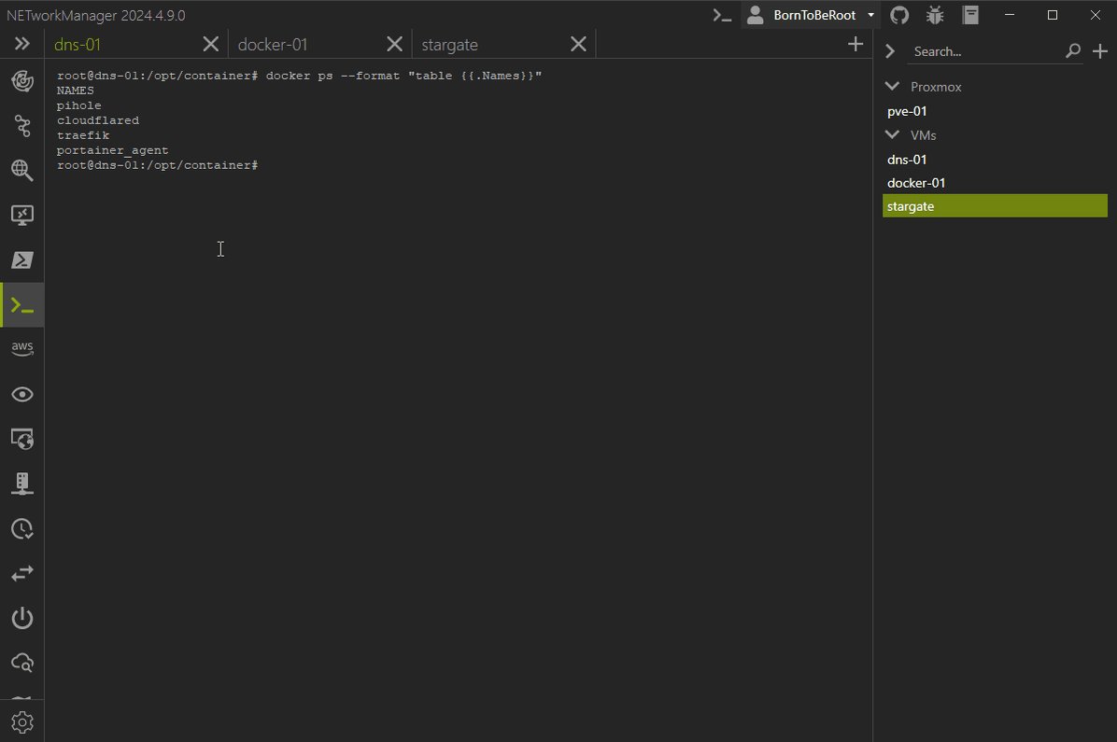The height and width of the screenshot is (742, 1117).
Task: Open the PowerShell sidebar icon
Action: pyautogui.click(x=22, y=259)
